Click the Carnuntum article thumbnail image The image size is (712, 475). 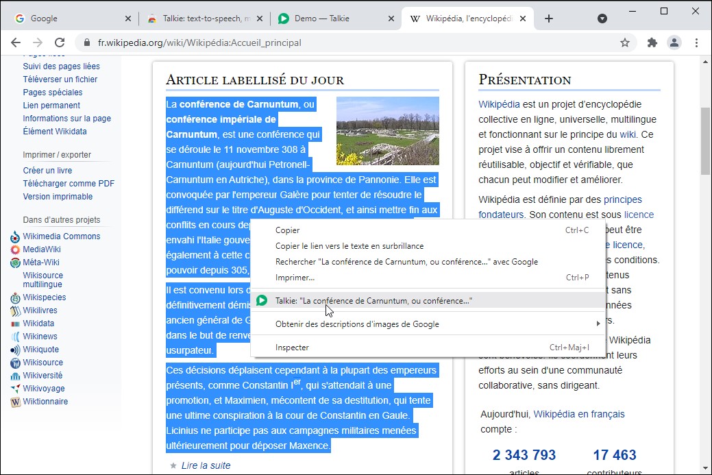[x=387, y=131]
